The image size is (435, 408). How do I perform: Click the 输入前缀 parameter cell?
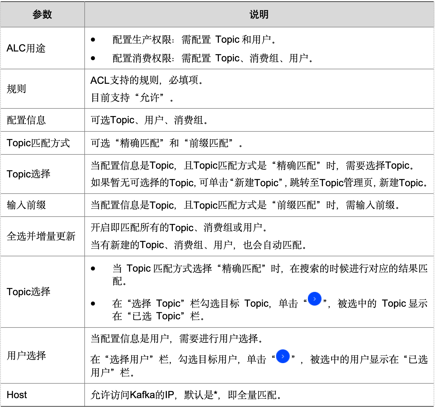coord(42,205)
